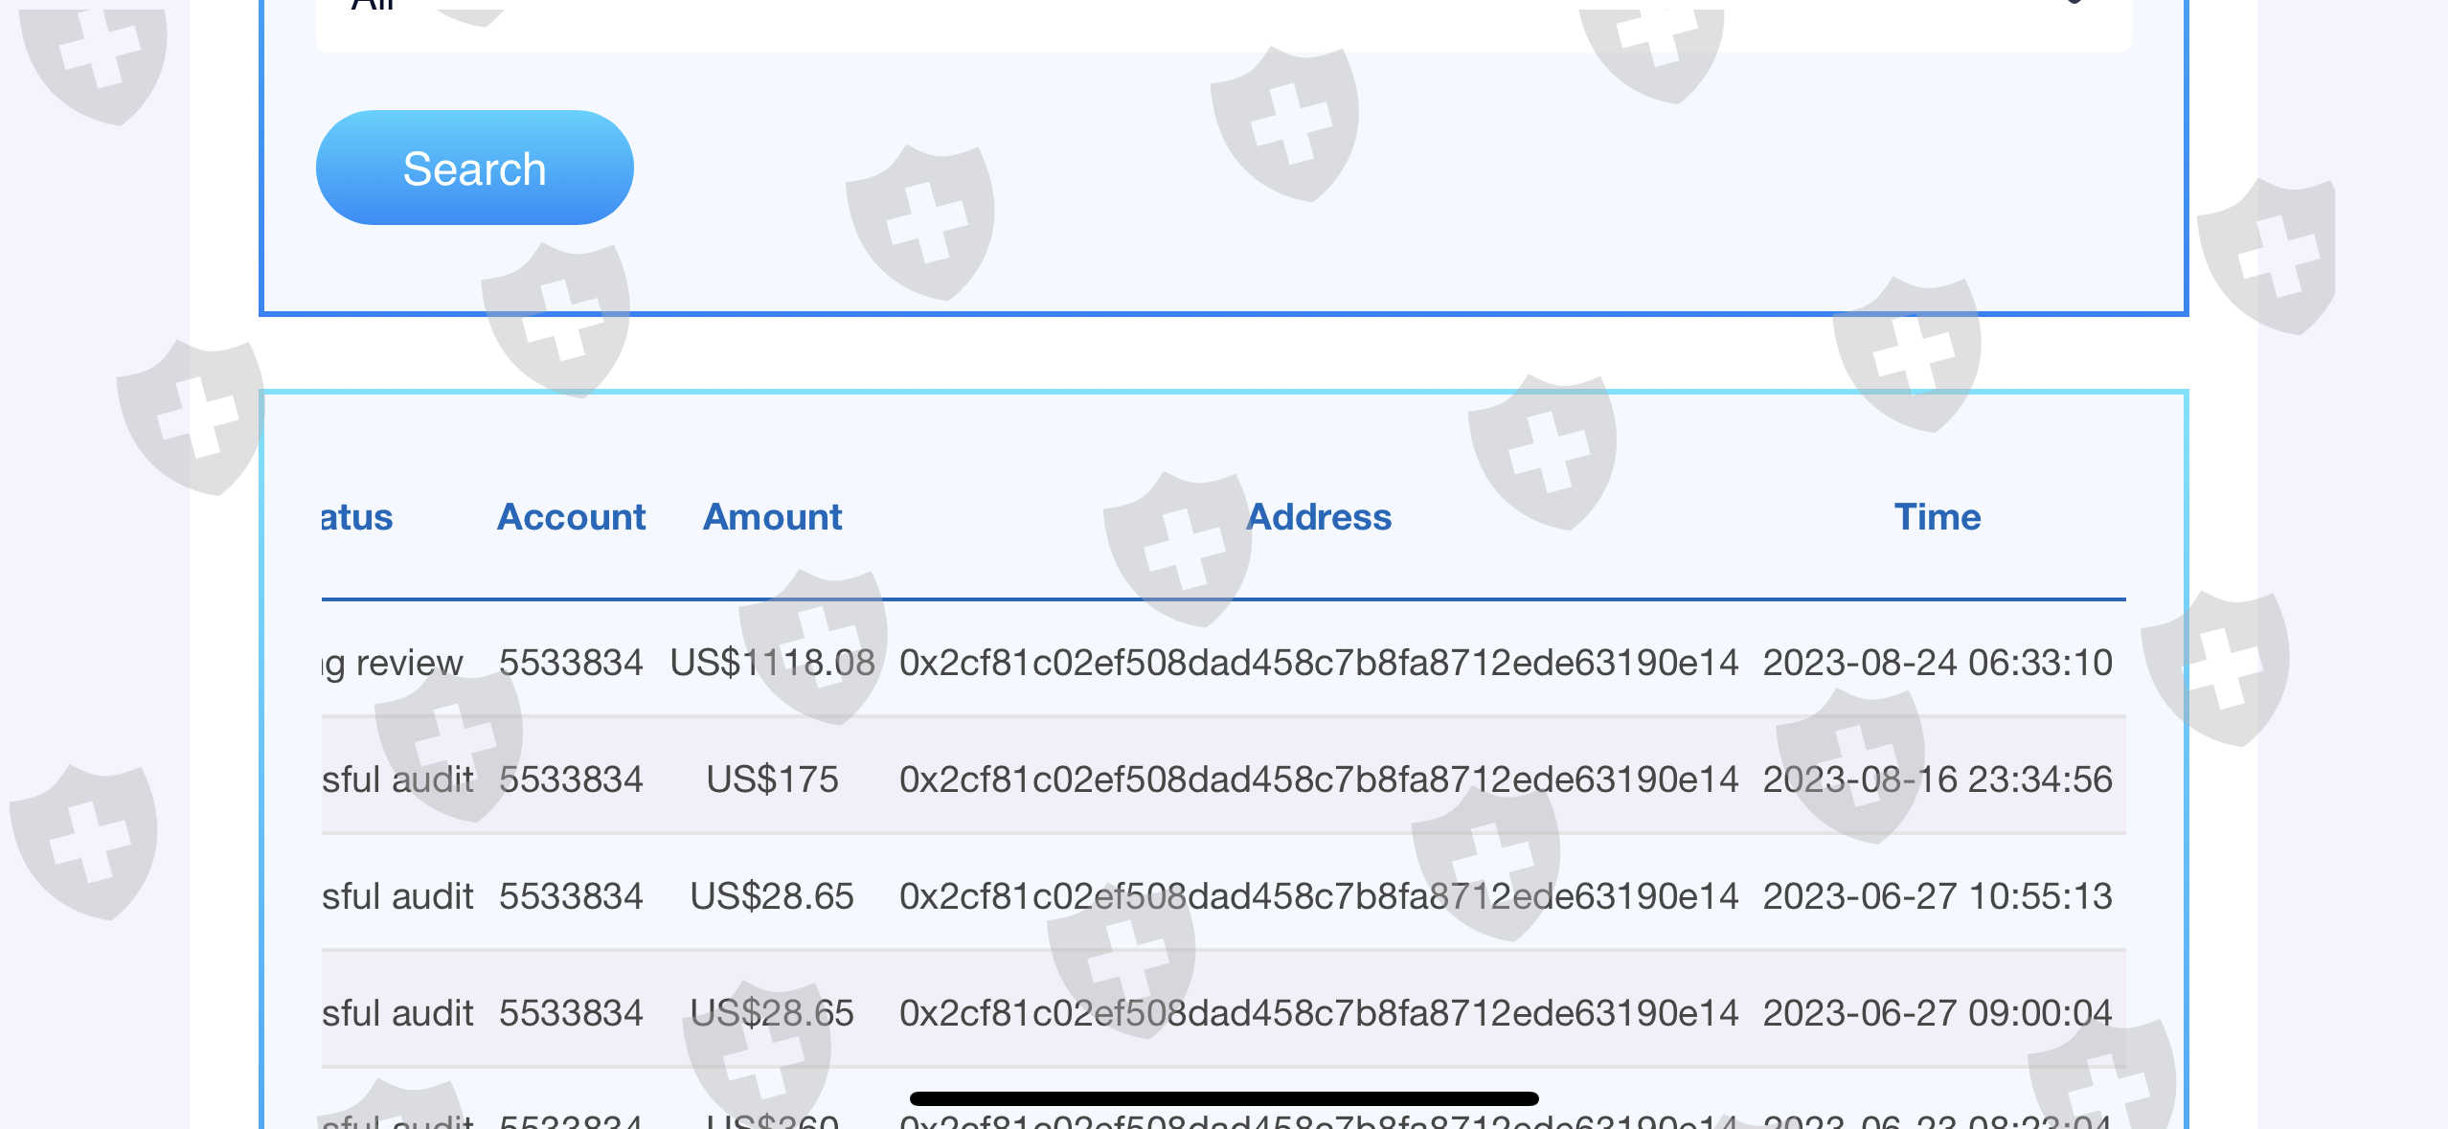This screenshot has width=2448, height=1129.
Task: Click timestamp 2023-06-27 09:00:04
Action: pos(1937,1013)
